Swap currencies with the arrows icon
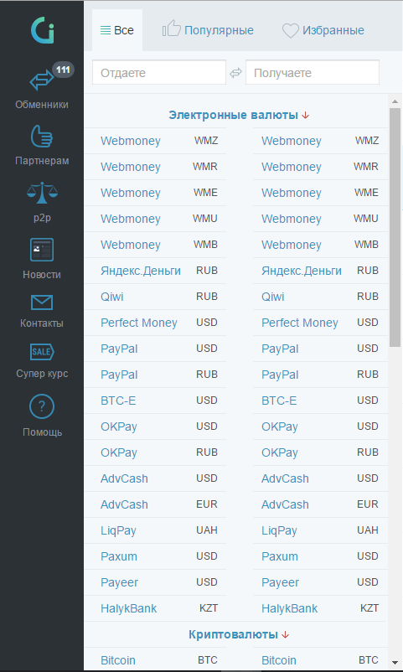The image size is (403, 672). click(x=235, y=73)
